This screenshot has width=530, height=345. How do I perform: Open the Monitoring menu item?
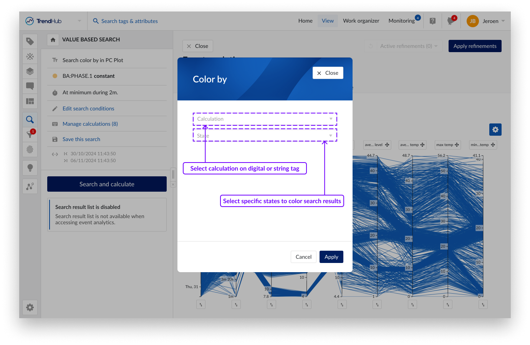point(401,21)
